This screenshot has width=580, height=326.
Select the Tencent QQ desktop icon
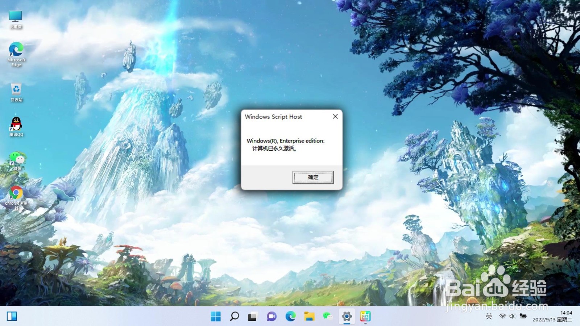16,127
